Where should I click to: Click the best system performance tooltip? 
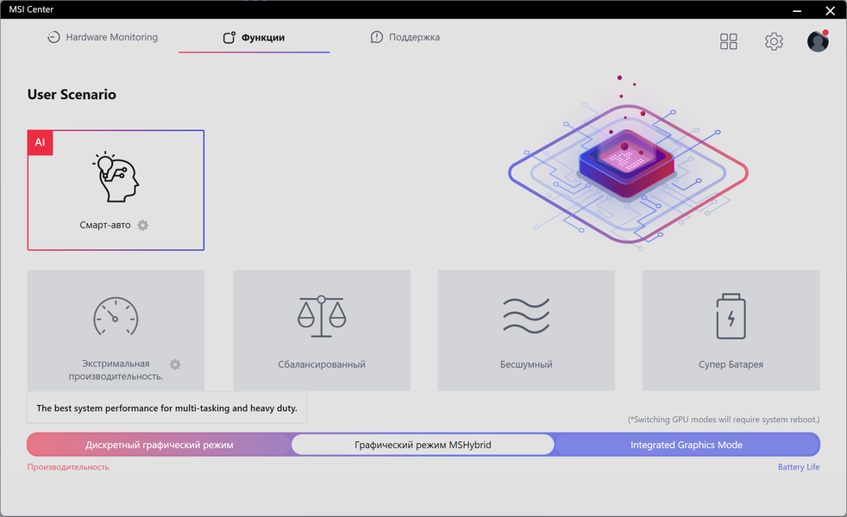coord(167,408)
